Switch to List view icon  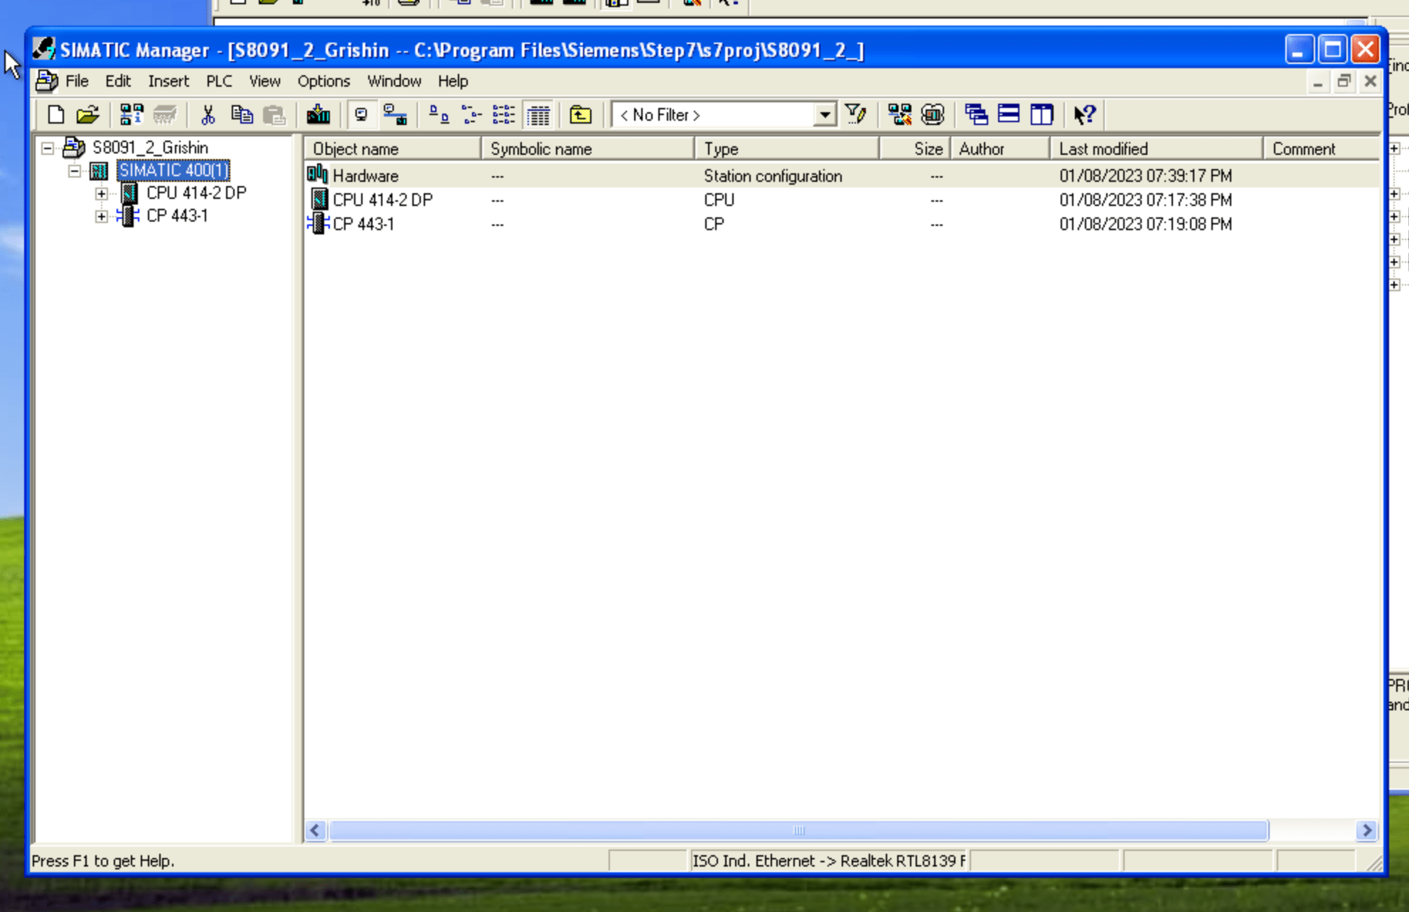(x=504, y=114)
